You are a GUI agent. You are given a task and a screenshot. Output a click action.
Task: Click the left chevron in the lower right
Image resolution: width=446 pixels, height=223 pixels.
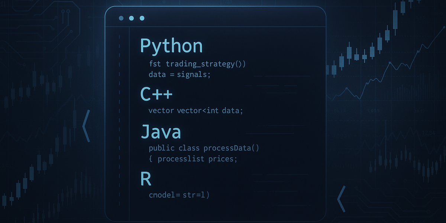[341, 196]
